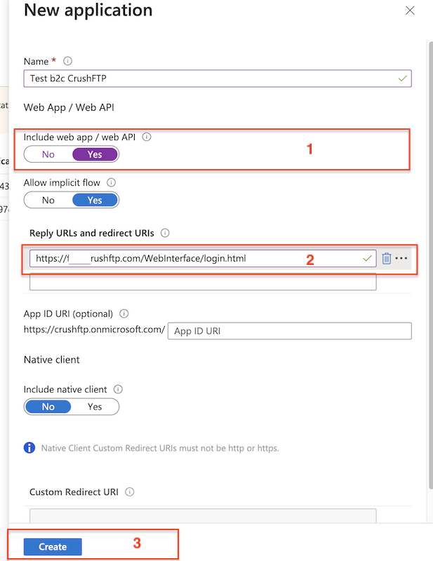The image size is (433, 561).
Task: Click info icon next to Include native client
Action: tap(118, 389)
